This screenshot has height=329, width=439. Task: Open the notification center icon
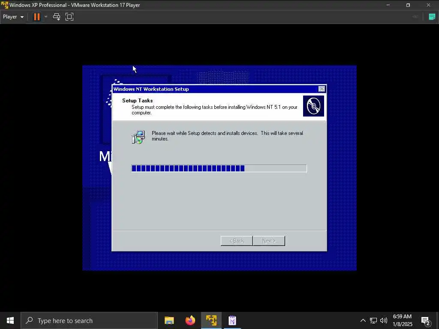(426, 320)
